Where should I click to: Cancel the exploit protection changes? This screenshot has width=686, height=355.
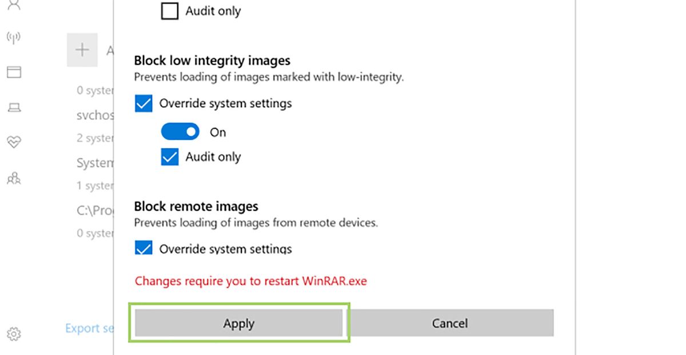coord(450,322)
